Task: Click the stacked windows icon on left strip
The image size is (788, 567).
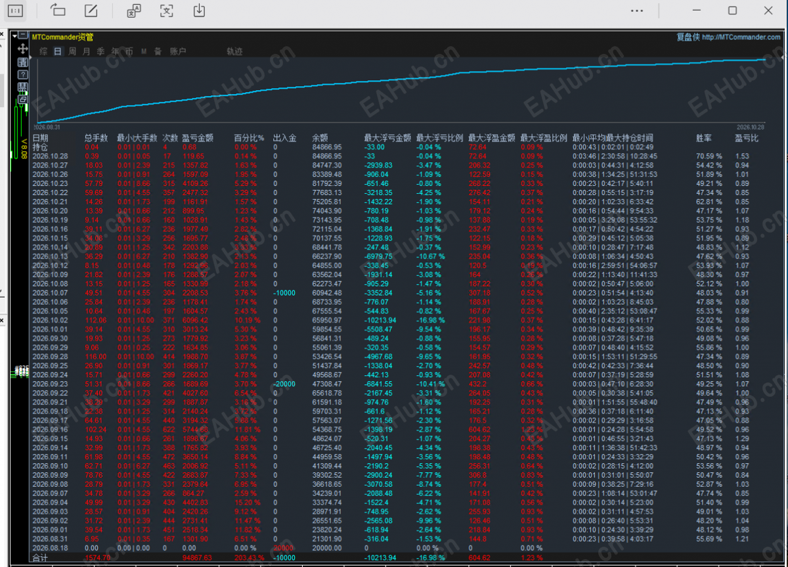Action: click(x=23, y=99)
